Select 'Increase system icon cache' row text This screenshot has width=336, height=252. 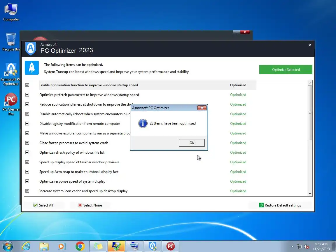(x=83, y=191)
